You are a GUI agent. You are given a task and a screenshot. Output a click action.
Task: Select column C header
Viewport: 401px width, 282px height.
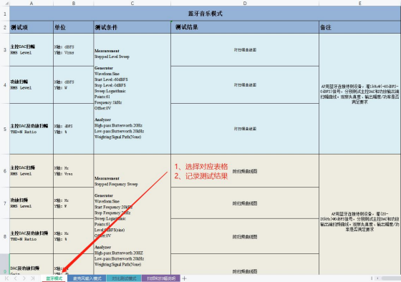coord(132,3)
